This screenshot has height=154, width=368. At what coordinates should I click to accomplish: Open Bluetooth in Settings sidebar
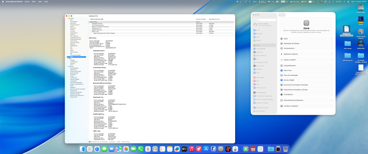pyautogui.click(x=265, y=33)
